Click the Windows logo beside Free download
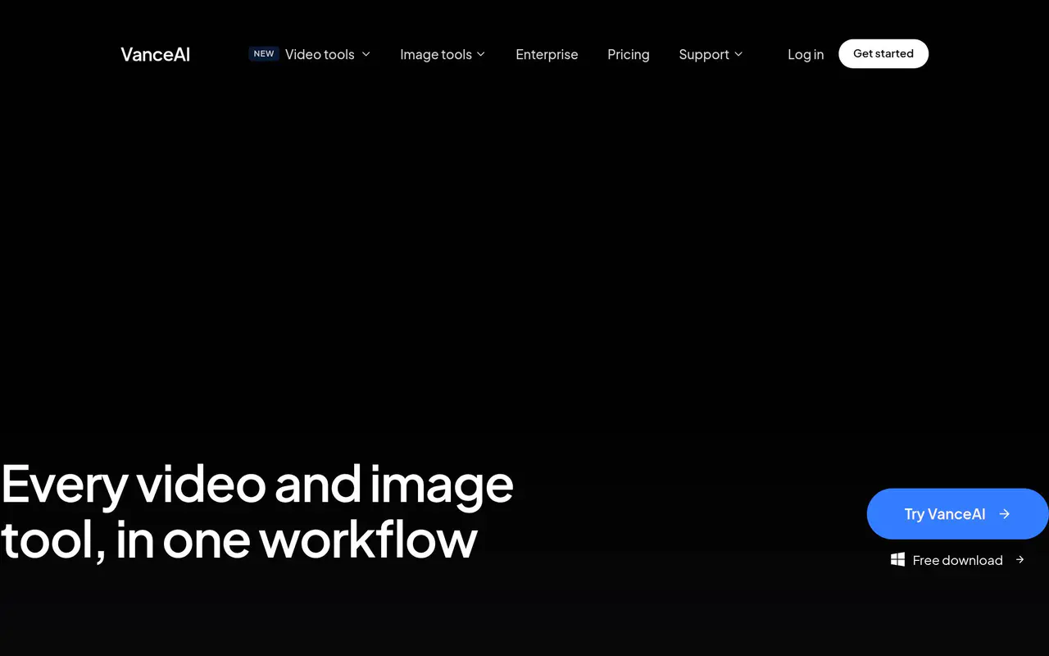The image size is (1049, 656). tap(898, 560)
